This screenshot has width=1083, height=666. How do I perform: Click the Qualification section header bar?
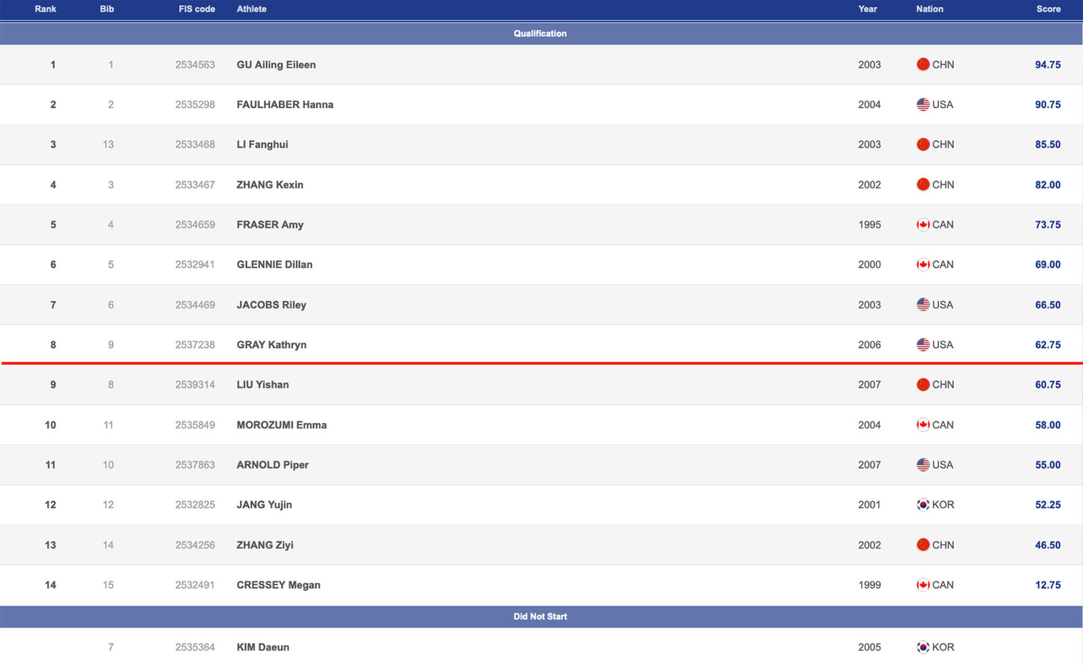[540, 33]
